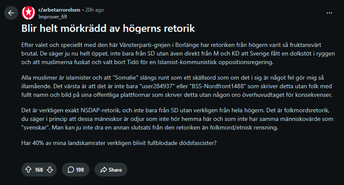Open the three-dot post options menu
This screenshot has height=185, width=344.
click(x=329, y=13)
